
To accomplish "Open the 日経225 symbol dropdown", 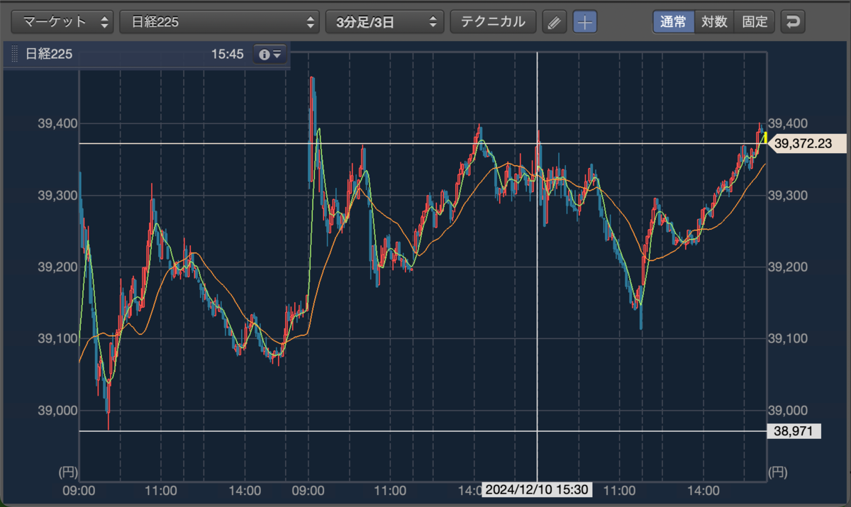I will [x=220, y=21].
